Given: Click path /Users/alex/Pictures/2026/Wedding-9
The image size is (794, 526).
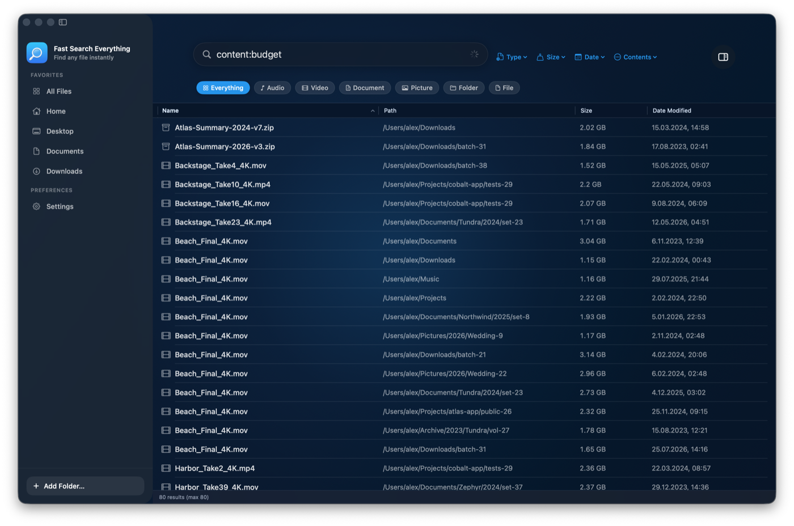Looking at the screenshot, I should 442,336.
